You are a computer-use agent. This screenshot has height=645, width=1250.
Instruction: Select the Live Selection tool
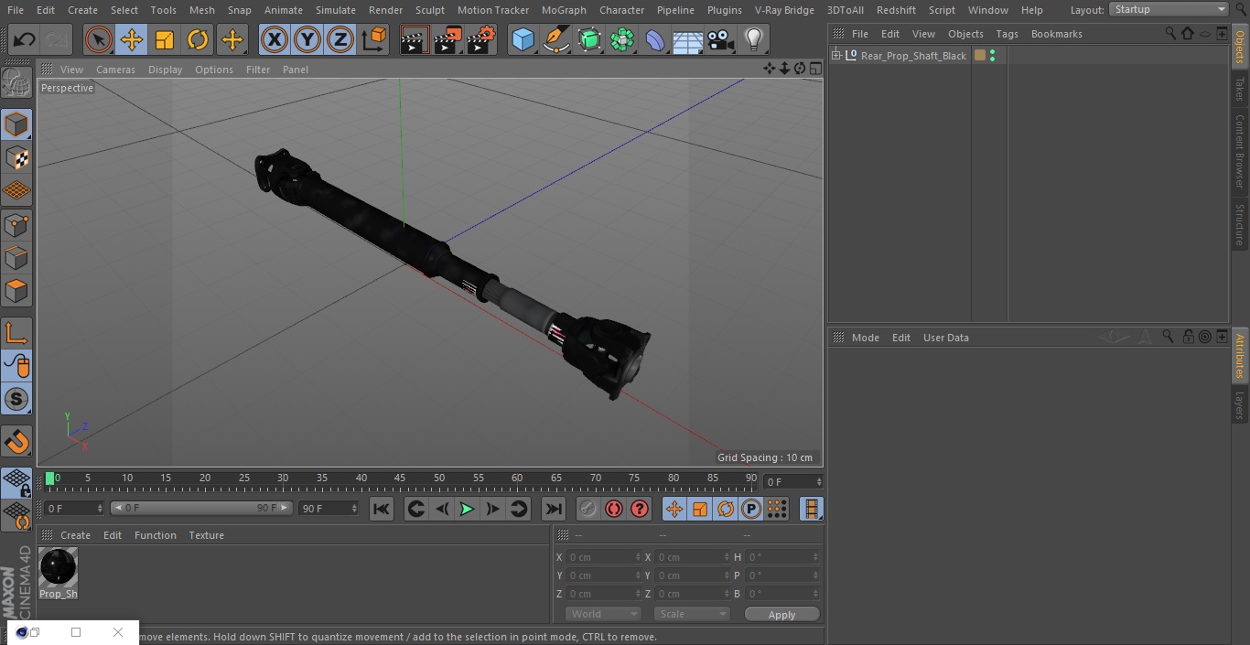[x=99, y=40]
